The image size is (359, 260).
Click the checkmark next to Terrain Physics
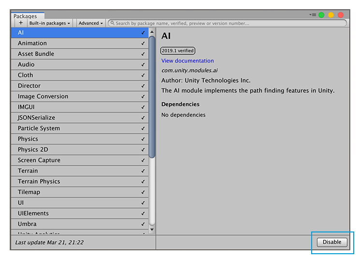tap(143, 181)
